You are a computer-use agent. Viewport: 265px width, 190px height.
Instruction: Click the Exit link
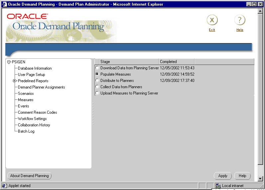212,30
